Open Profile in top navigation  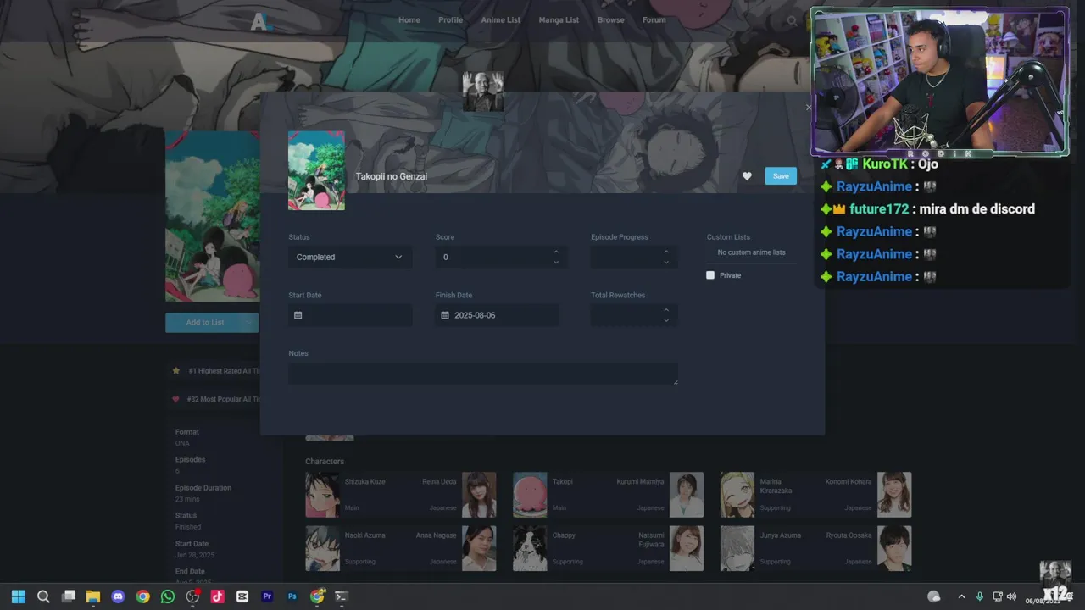(x=450, y=20)
